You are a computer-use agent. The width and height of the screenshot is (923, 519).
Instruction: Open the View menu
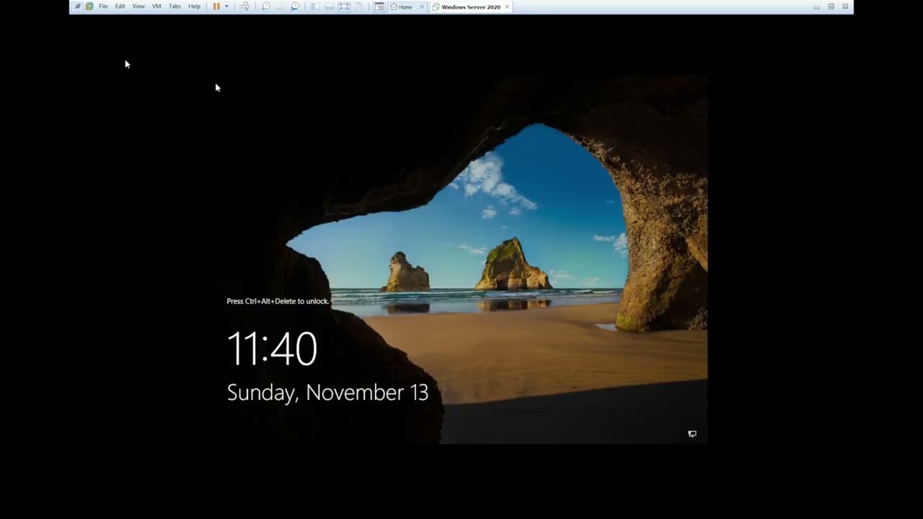138,6
